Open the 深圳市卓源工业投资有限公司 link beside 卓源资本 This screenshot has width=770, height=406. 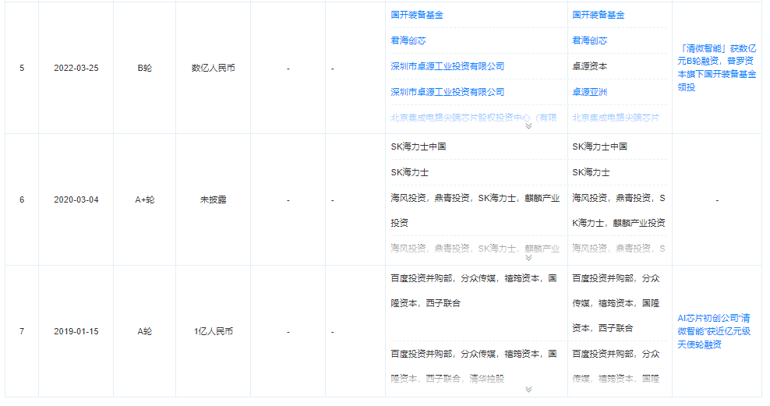click(447, 66)
